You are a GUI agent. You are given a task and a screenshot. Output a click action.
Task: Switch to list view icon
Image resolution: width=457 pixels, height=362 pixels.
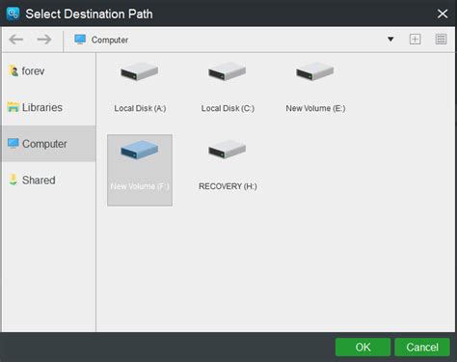[x=441, y=40]
